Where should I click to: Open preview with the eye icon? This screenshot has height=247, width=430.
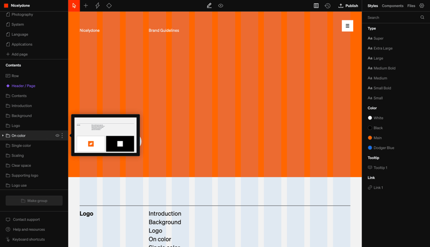tap(220, 5)
